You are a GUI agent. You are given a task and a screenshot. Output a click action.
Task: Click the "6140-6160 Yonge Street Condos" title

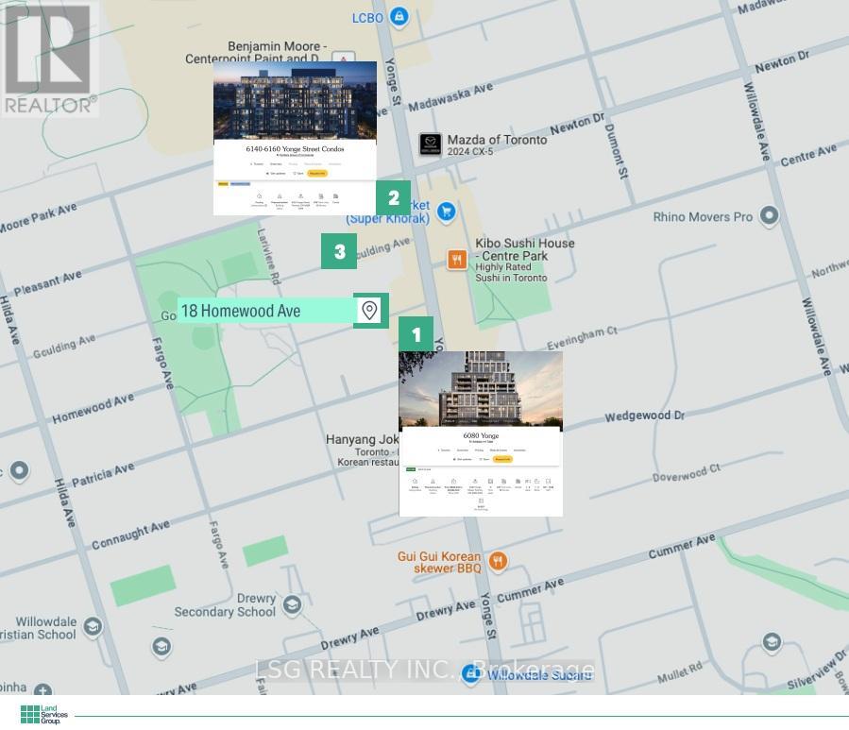click(295, 149)
